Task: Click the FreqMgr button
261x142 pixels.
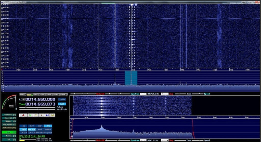Action: 62,99
